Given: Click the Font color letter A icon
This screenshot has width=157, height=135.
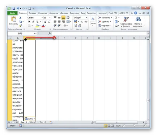Looking at the screenshot, I should (43, 26).
